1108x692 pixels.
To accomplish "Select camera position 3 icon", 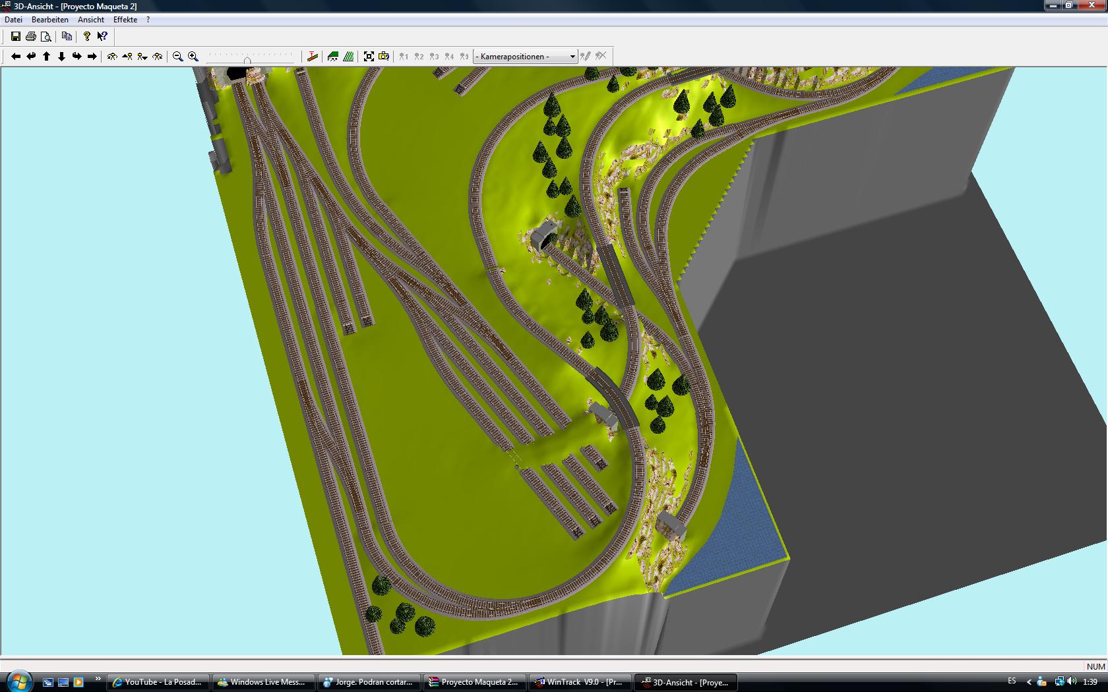I will [435, 57].
